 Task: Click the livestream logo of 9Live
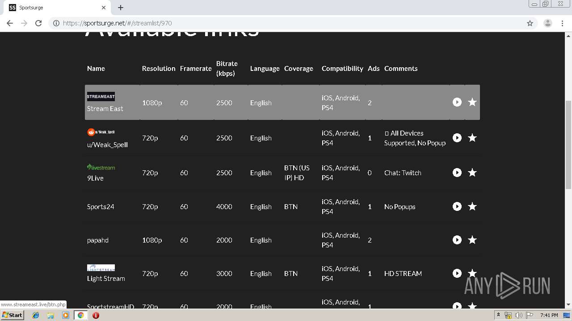[x=101, y=167]
